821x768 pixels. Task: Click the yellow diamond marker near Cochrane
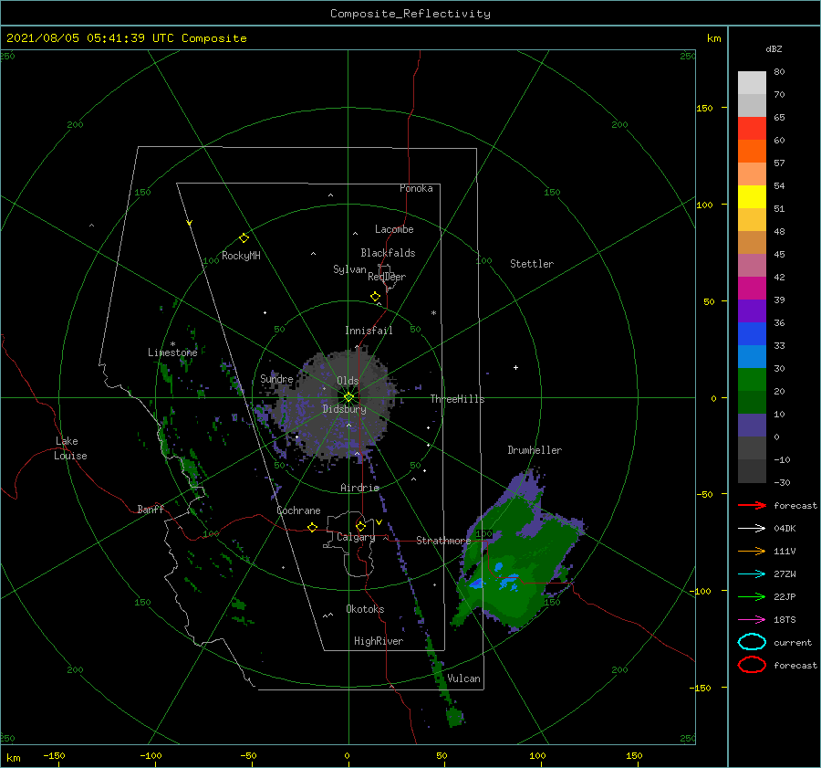[313, 528]
